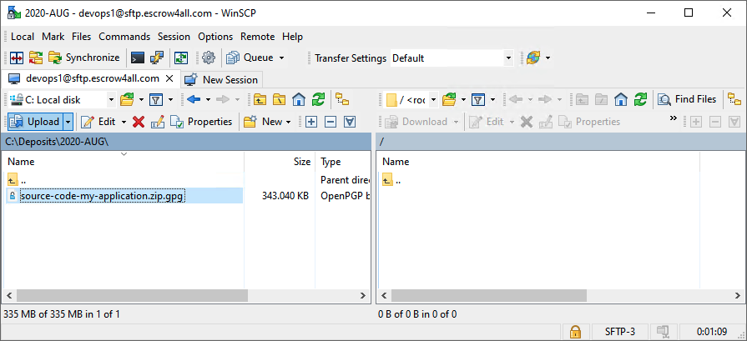Open session in PuTTY icon
The height and width of the screenshot is (341, 747).
[x=157, y=58]
